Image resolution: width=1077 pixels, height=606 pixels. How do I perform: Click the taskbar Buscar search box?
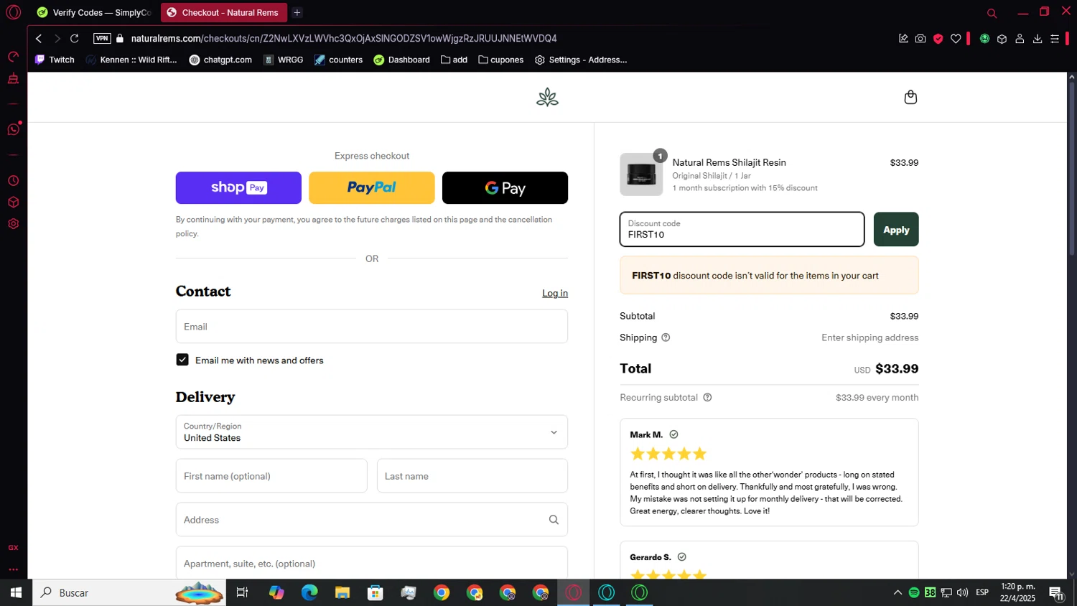pos(129,592)
